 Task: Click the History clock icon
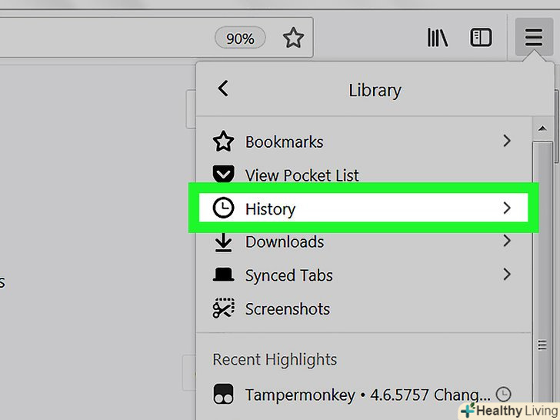[223, 208]
